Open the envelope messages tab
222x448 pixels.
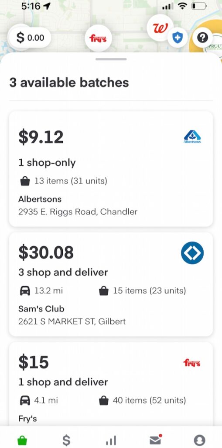156,440
